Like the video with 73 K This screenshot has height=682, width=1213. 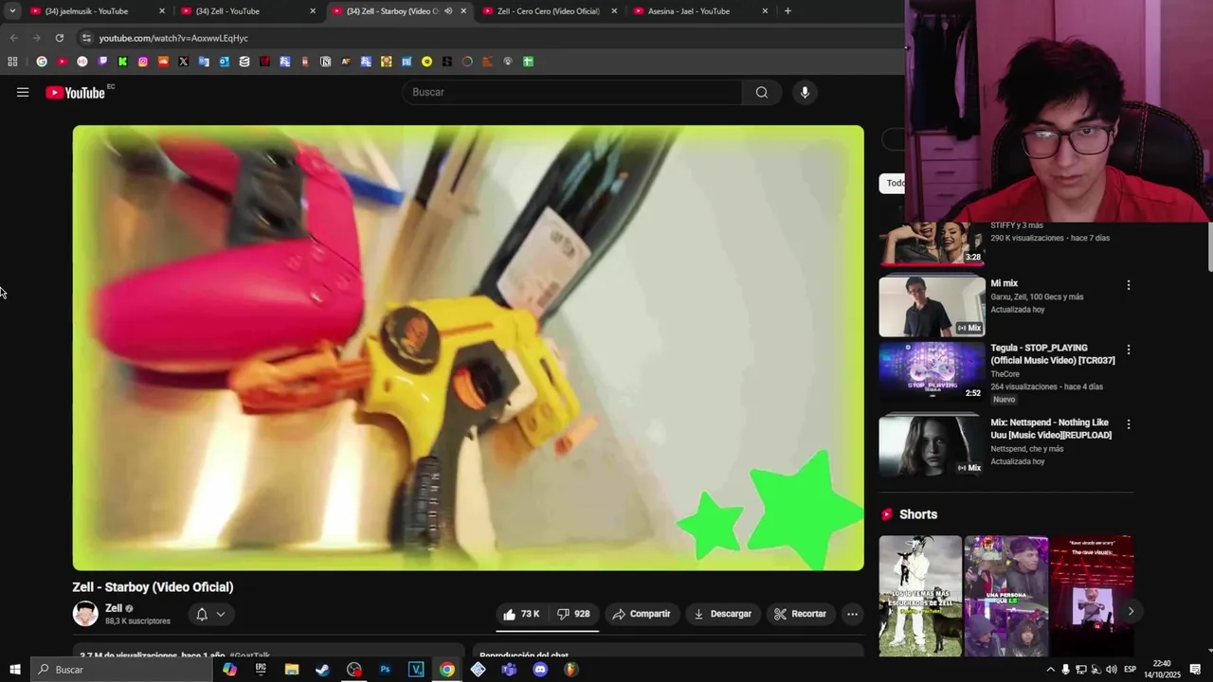(521, 614)
